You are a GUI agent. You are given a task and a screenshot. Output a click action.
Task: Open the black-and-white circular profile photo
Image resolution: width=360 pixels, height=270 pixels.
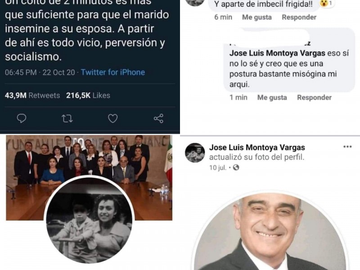pos(89,220)
